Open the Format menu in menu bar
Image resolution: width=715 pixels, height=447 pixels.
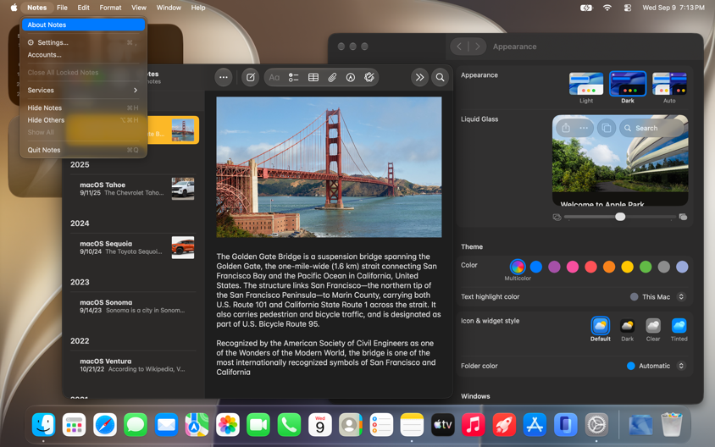[x=110, y=8]
